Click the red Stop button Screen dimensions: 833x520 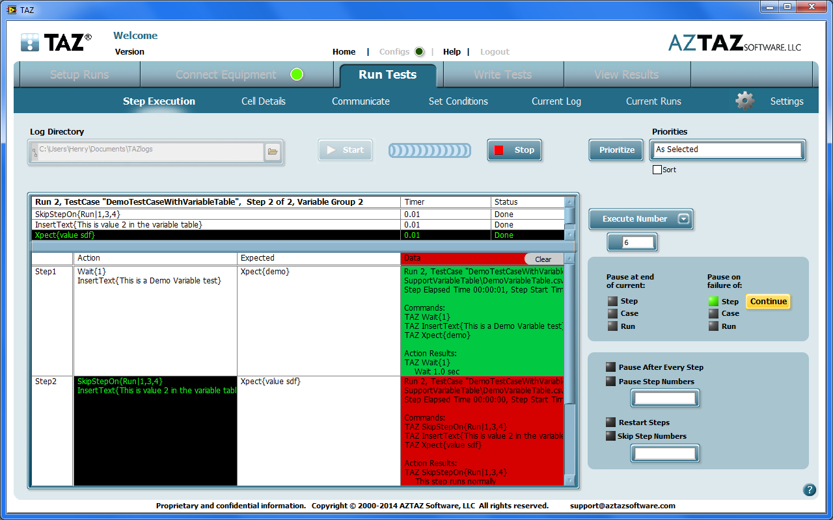514,150
